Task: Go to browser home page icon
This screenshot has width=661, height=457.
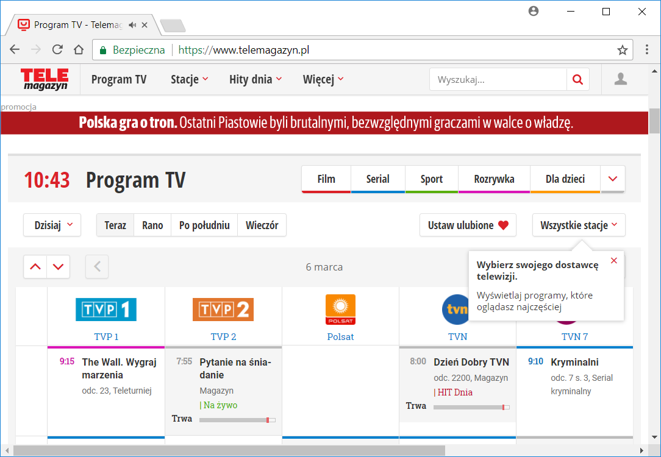Action: [79, 50]
